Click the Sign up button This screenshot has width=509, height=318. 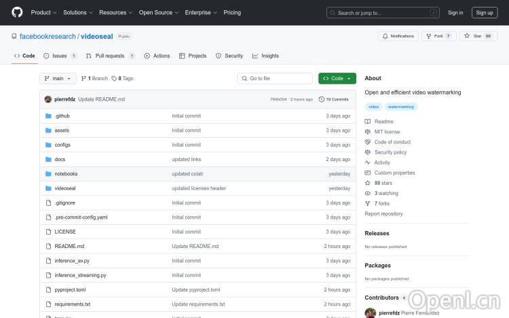pyautogui.click(x=485, y=12)
